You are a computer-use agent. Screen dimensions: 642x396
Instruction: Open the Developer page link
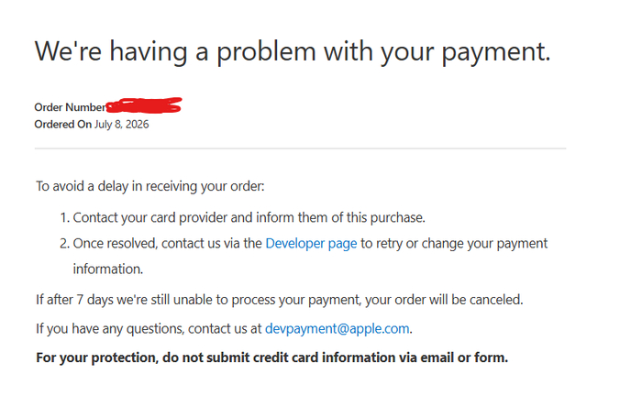[x=311, y=244]
